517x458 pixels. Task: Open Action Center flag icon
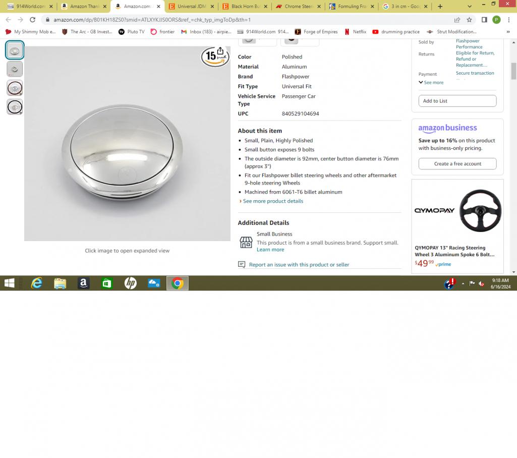(x=472, y=283)
